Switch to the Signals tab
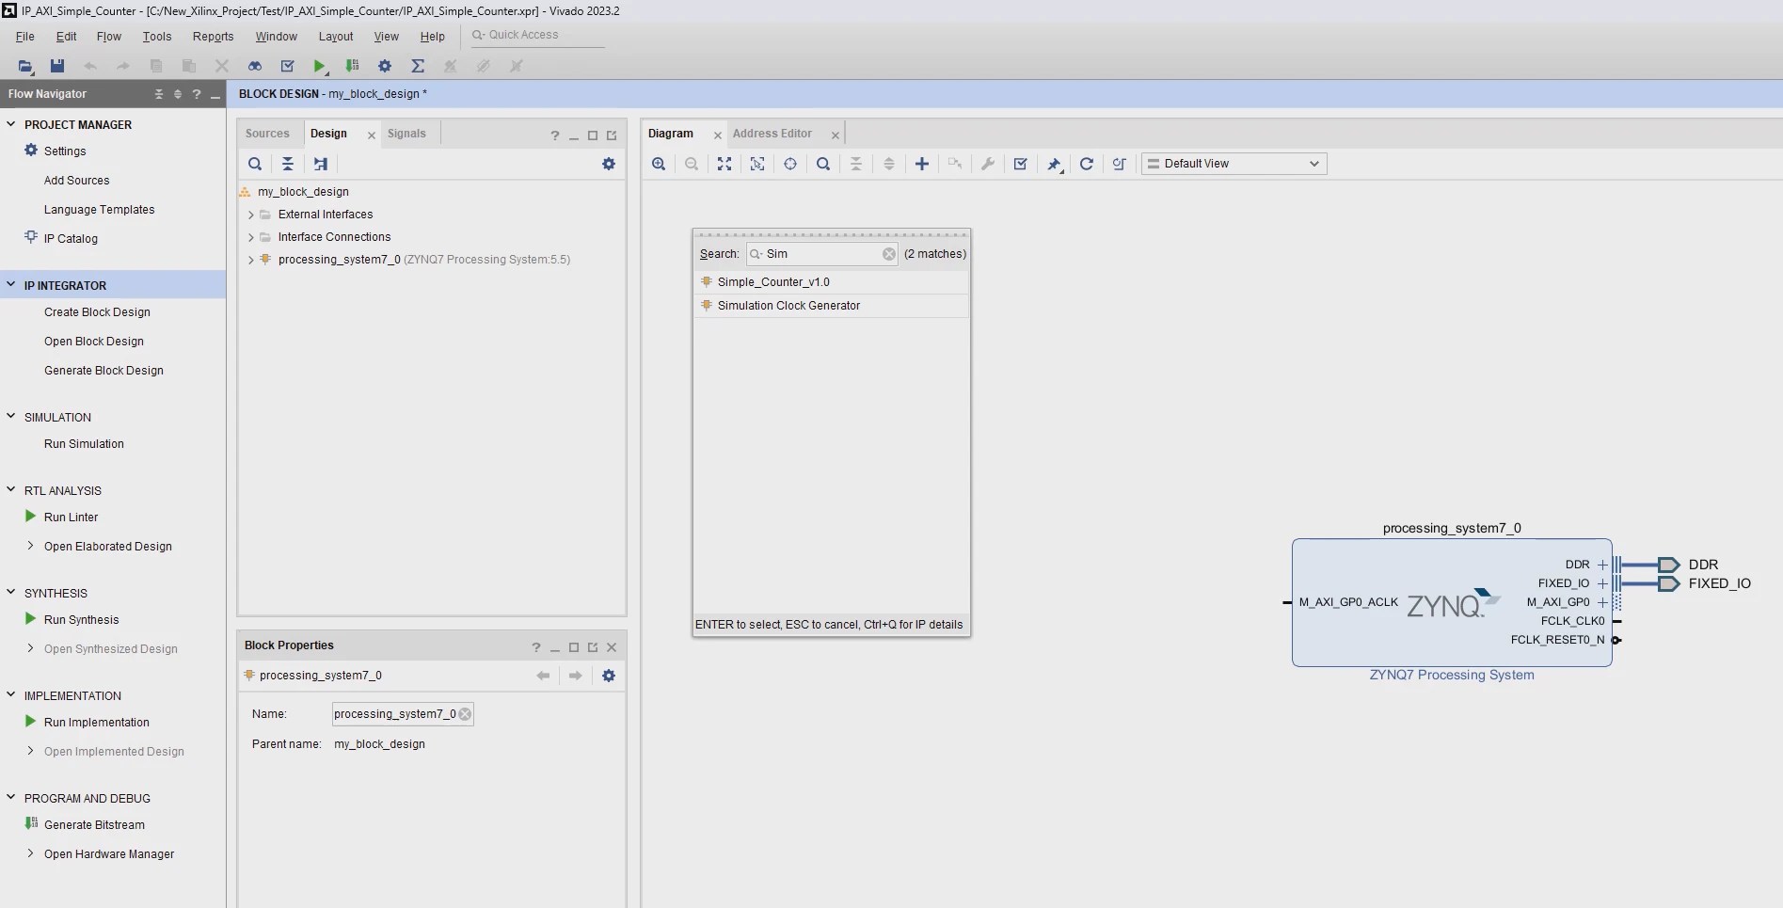 coord(406,134)
